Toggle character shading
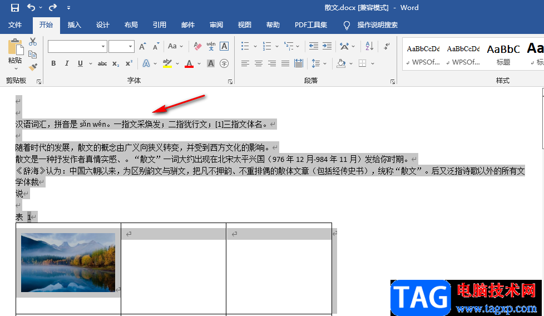Image resolution: width=544 pixels, height=316 pixels. point(211,63)
